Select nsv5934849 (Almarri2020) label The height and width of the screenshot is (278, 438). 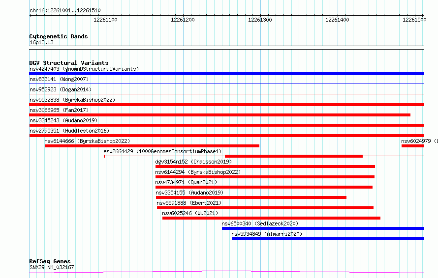coord(267,234)
